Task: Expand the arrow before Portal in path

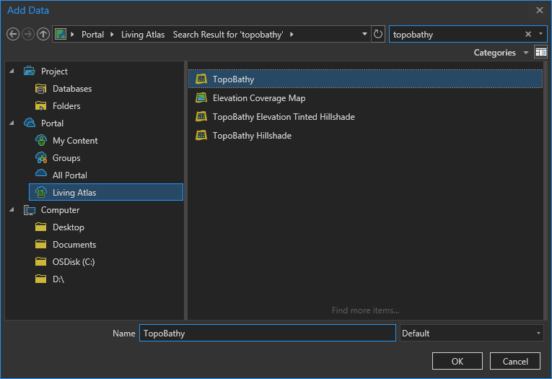Action: [x=73, y=34]
